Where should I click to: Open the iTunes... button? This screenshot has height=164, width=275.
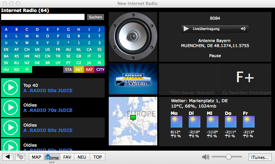click(260, 157)
